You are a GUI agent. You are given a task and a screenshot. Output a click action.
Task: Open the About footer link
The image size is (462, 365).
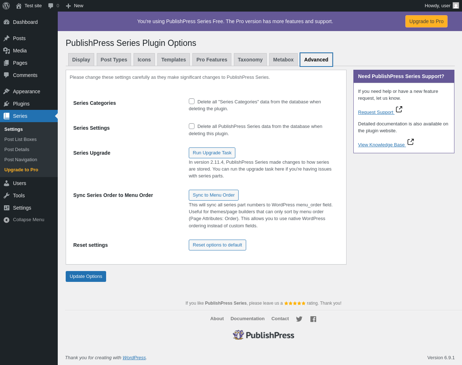[x=217, y=319]
